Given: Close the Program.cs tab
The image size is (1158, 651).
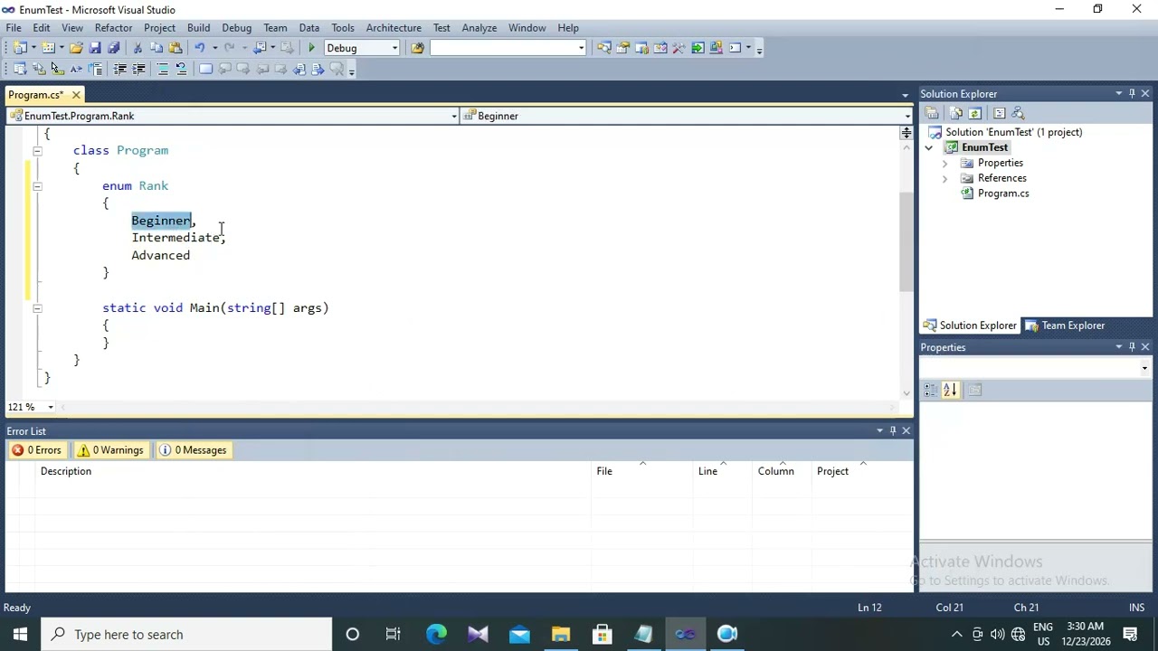Looking at the screenshot, I should [76, 95].
